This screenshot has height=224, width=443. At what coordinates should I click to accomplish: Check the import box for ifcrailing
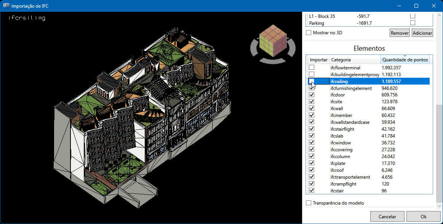pyautogui.click(x=312, y=81)
